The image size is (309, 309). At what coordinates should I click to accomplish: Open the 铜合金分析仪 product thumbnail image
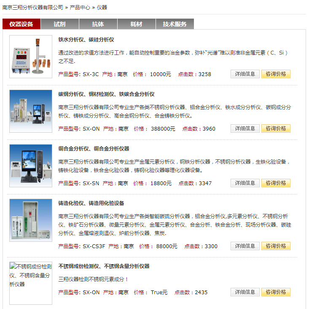31,166
